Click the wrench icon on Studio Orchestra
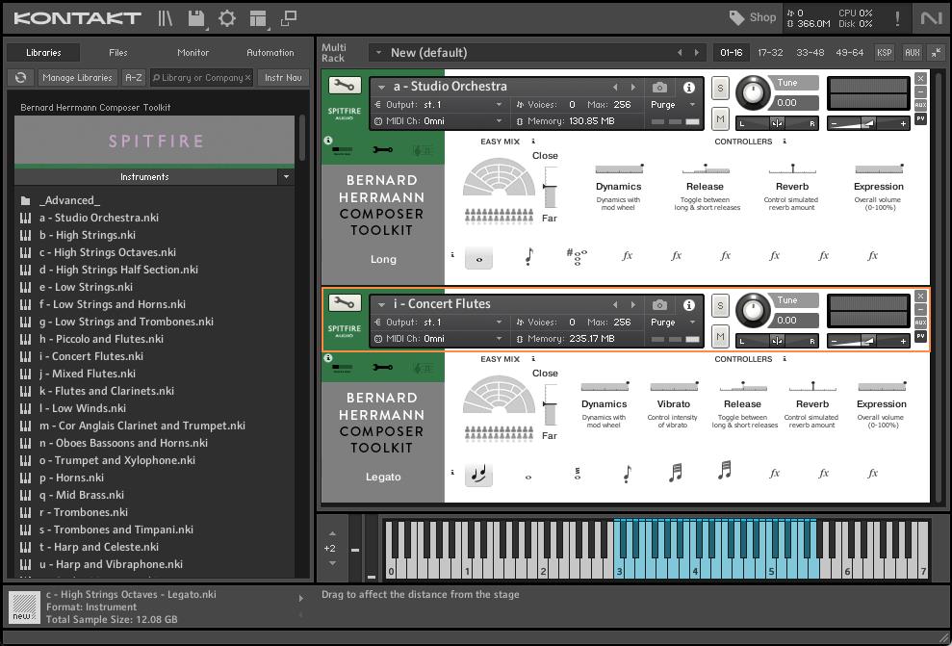This screenshot has width=952, height=646. click(x=344, y=86)
